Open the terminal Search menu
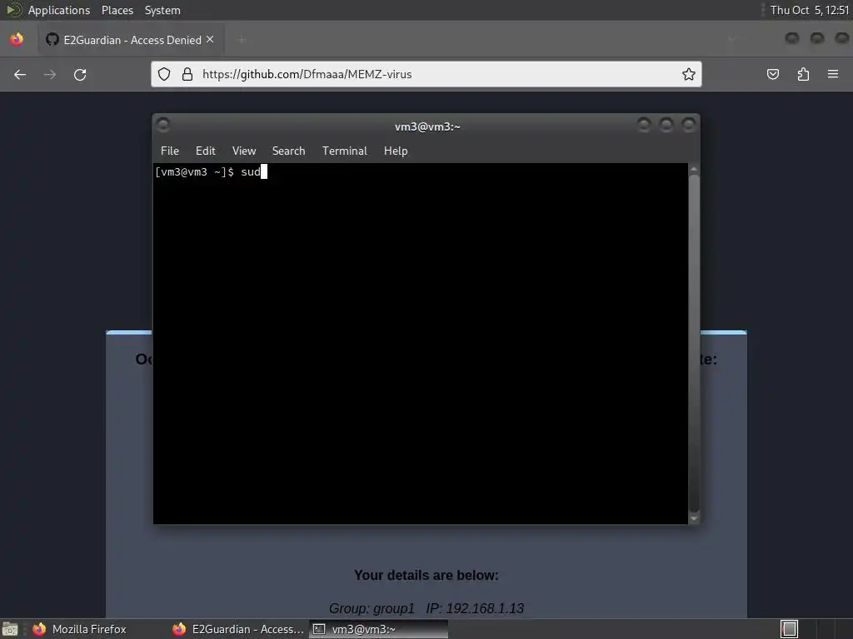Viewport: 853px width, 639px height. pos(288,151)
